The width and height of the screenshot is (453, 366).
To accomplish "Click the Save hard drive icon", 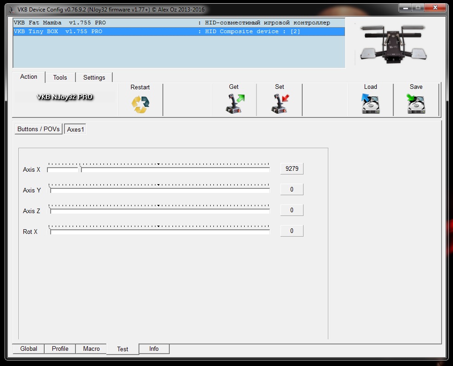I will (416, 104).
